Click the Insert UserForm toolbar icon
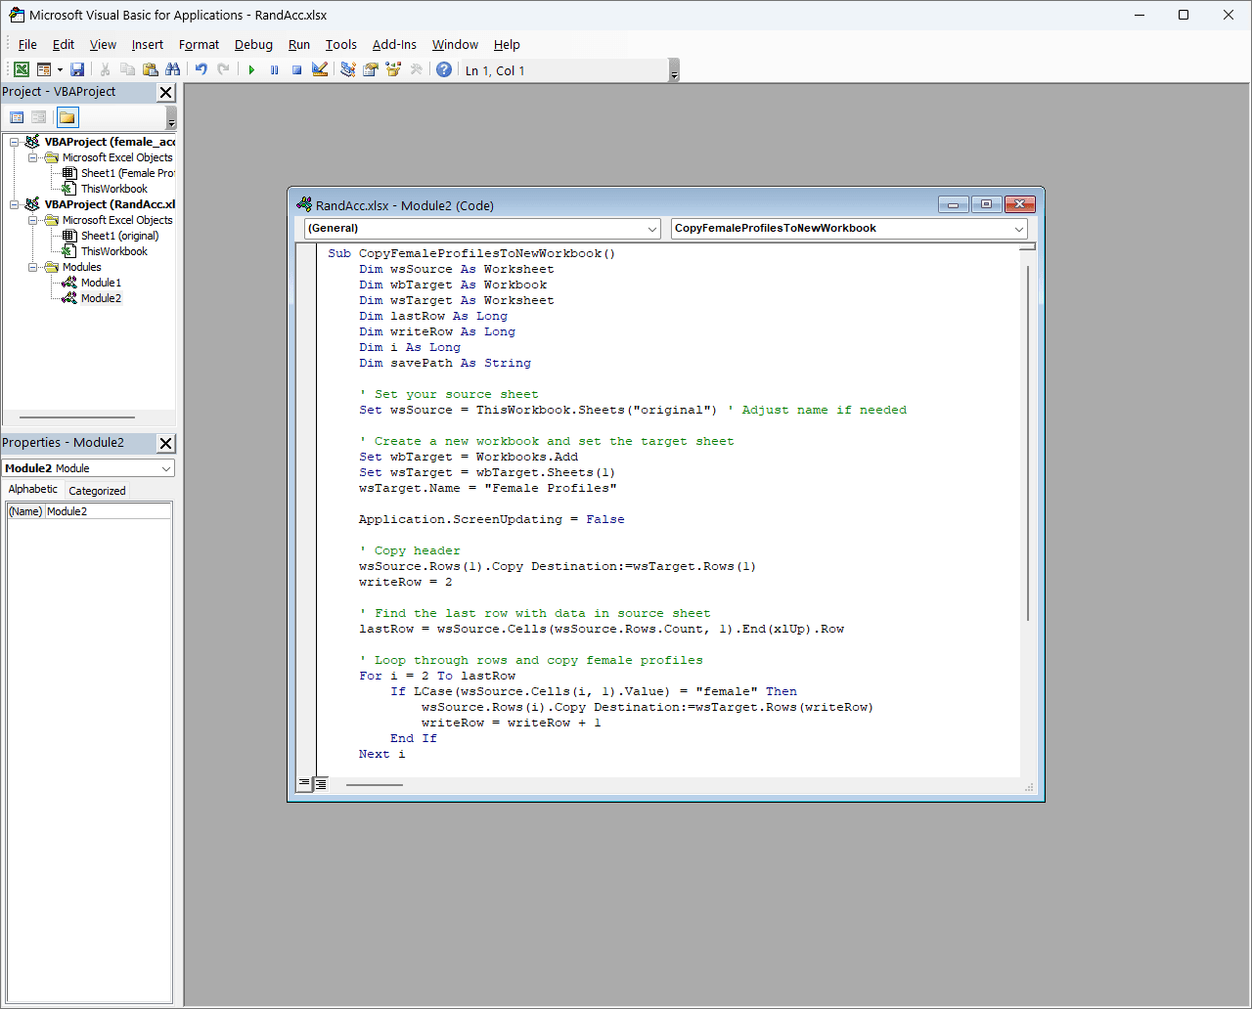 tap(44, 69)
